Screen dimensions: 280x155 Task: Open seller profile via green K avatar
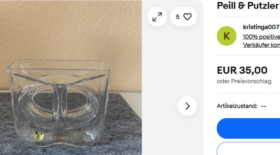(x=226, y=36)
